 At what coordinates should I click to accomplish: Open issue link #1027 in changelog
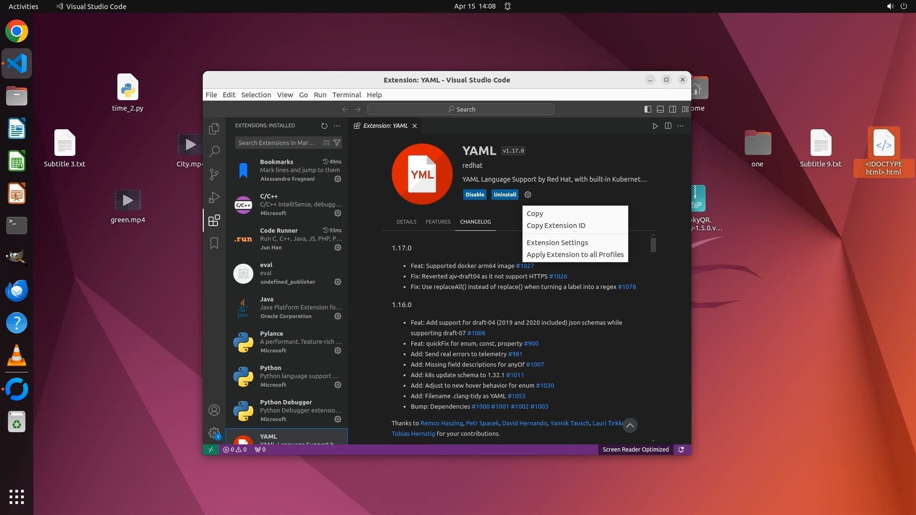[525, 266]
